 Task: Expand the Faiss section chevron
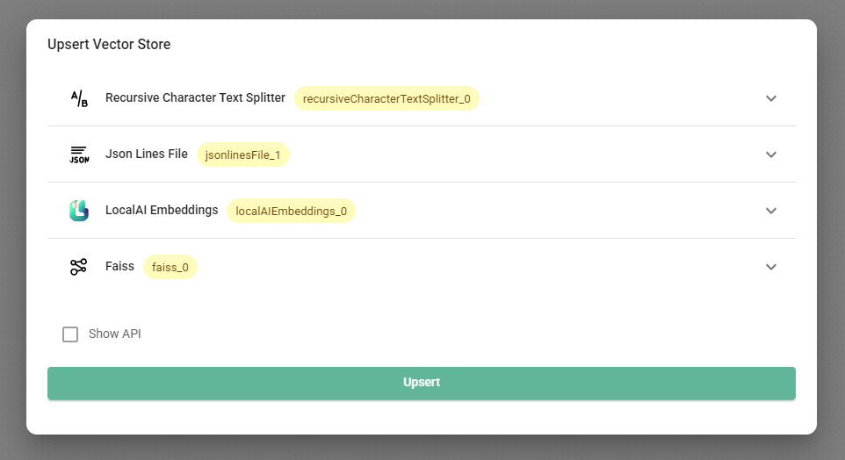[771, 267]
